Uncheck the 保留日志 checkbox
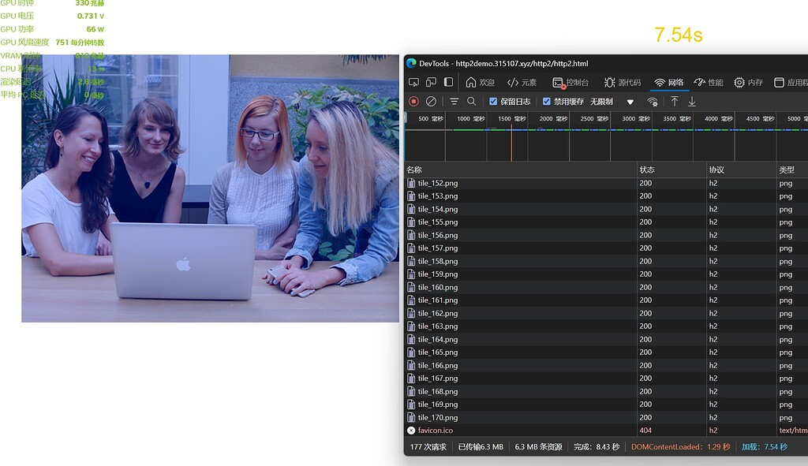 [493, 102]
